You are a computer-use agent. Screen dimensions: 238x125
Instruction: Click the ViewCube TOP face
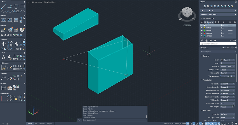(x=187, y=9)
